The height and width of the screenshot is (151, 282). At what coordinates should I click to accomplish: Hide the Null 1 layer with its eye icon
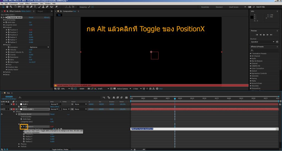pyautogui.click(x=2, y=104)
